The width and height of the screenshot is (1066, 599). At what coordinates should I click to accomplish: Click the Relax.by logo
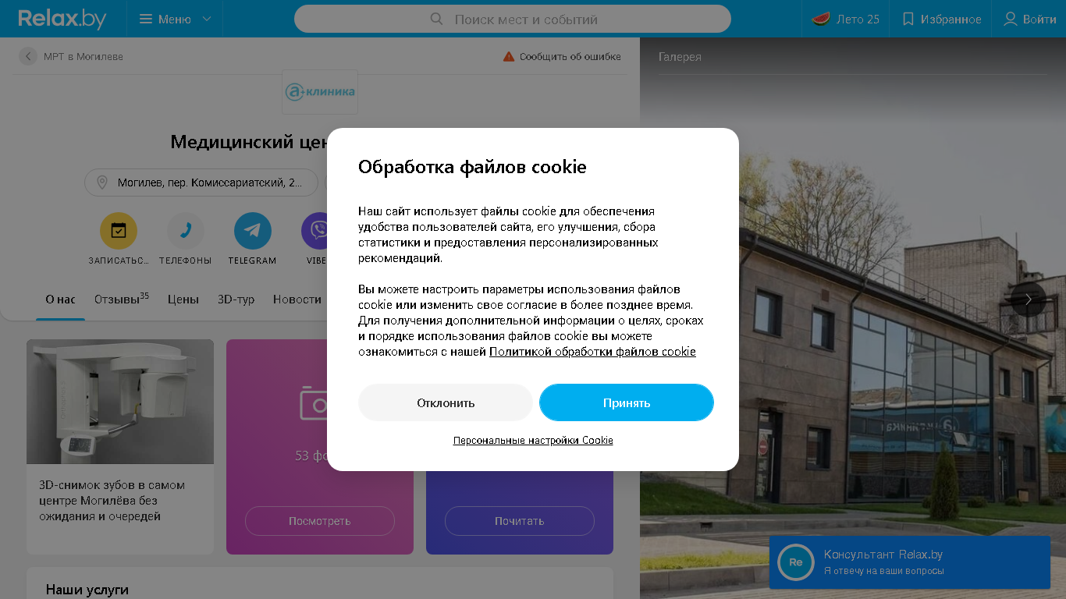point(62,19)
